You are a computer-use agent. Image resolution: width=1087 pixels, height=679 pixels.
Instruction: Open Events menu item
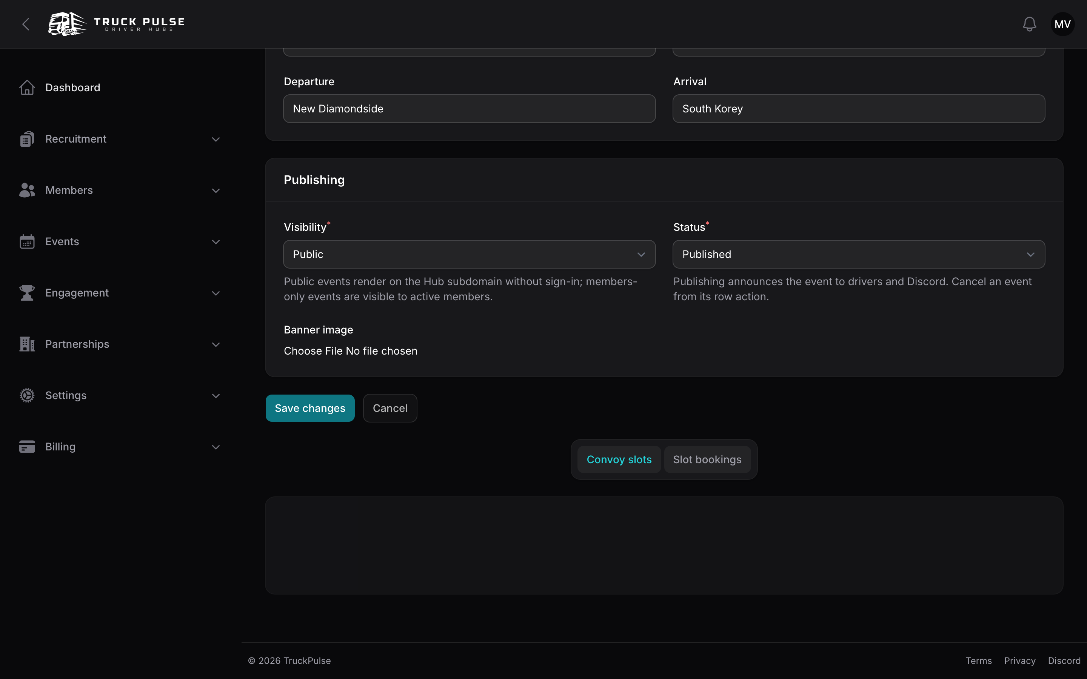[x=62, y=241]
